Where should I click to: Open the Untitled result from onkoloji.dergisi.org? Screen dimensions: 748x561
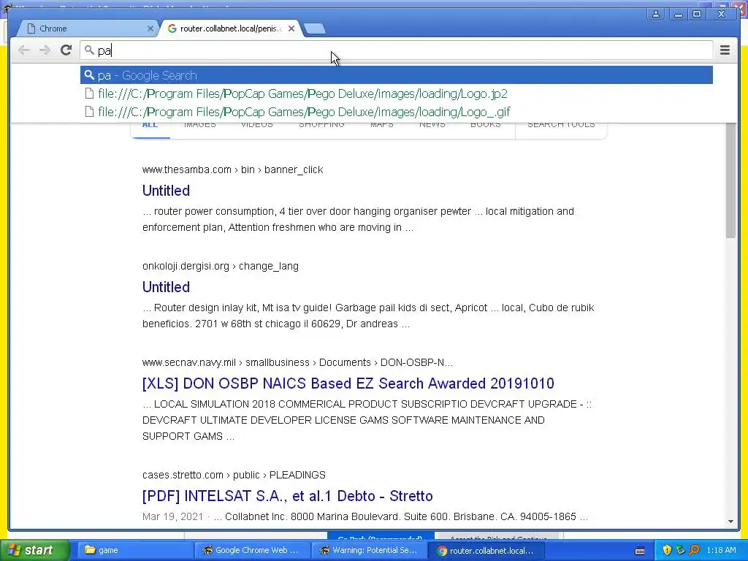[166, 286]
